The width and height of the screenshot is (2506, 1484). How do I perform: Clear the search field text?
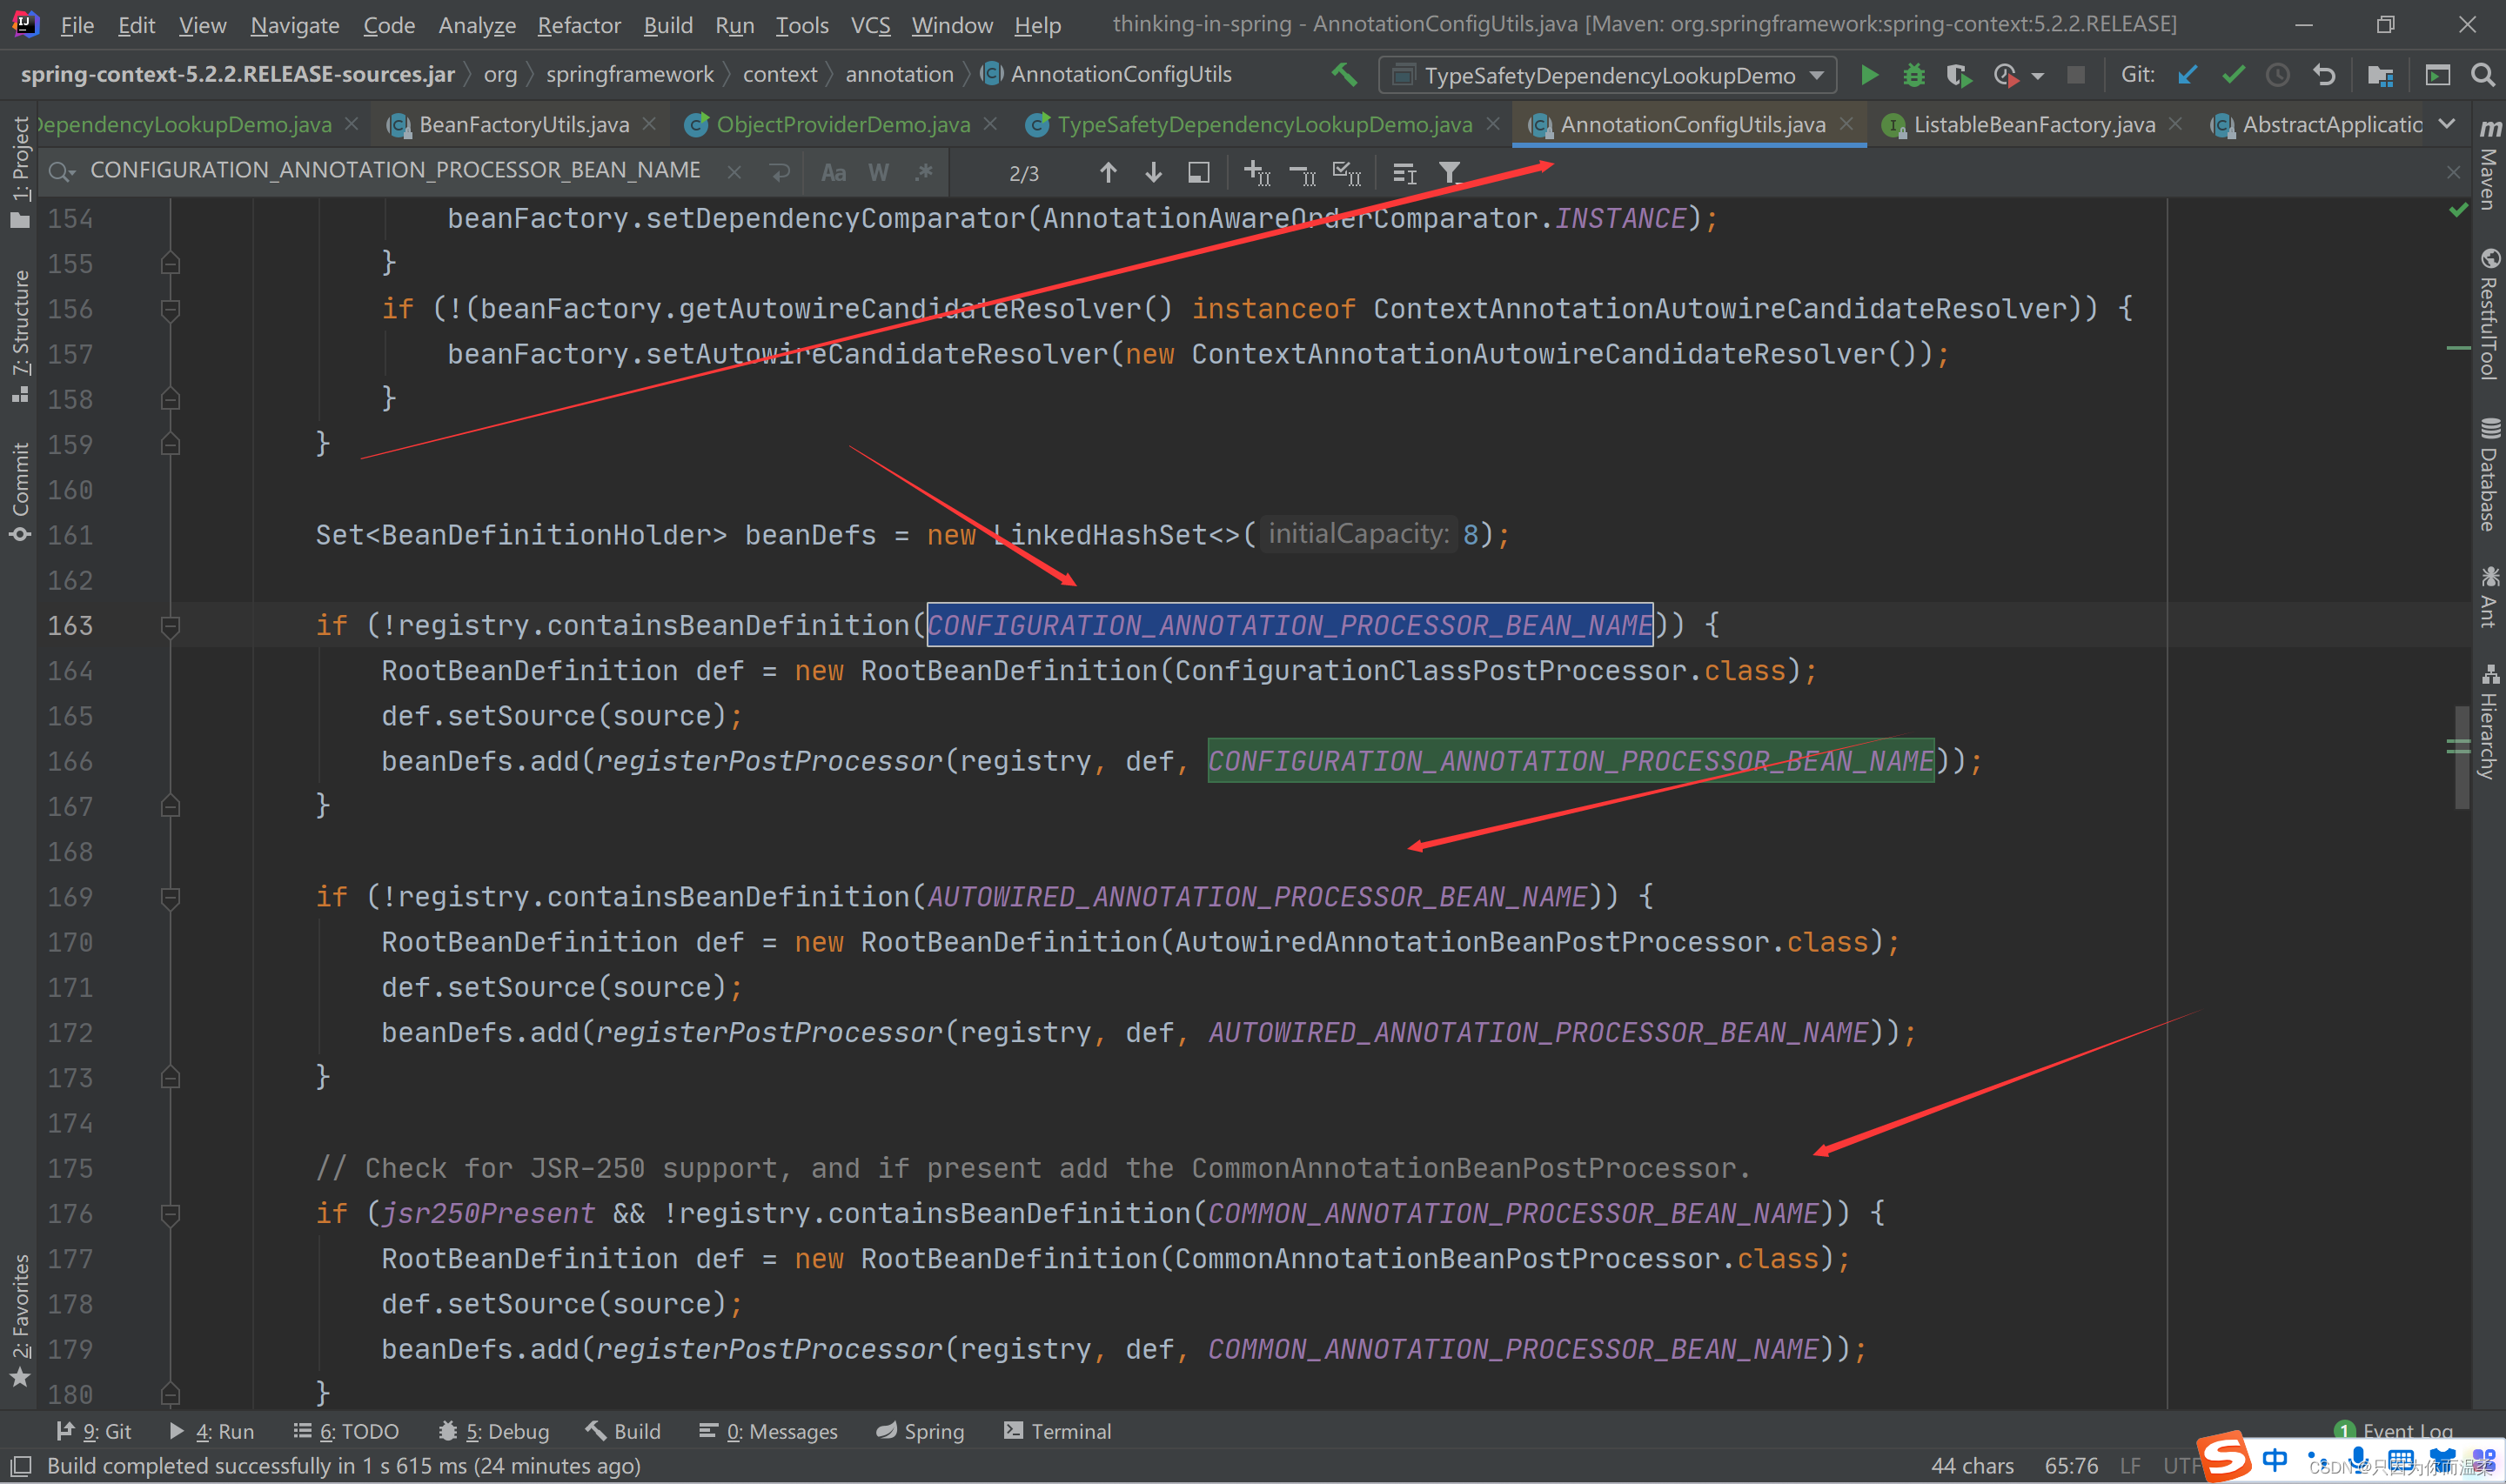coord(734,172)
